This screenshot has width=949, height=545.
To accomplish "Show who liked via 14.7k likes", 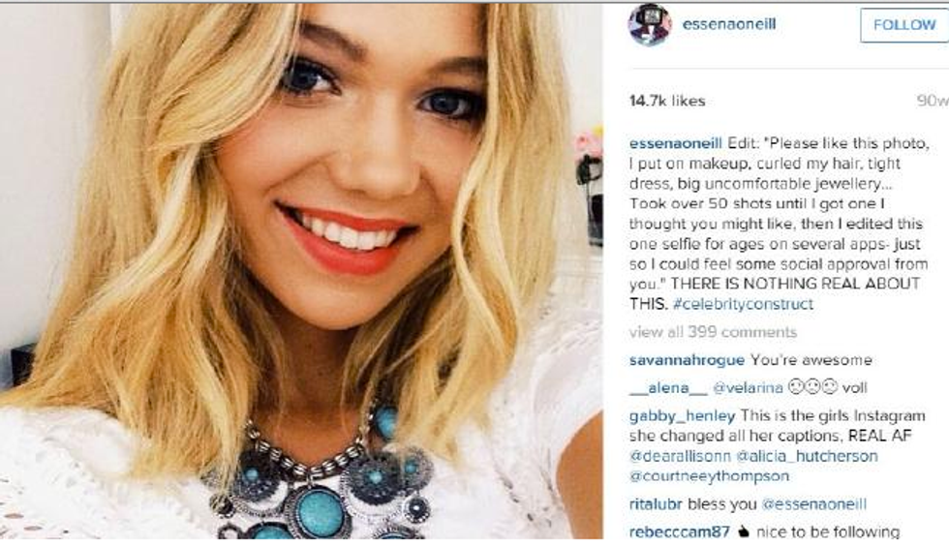I will point(667,101).
